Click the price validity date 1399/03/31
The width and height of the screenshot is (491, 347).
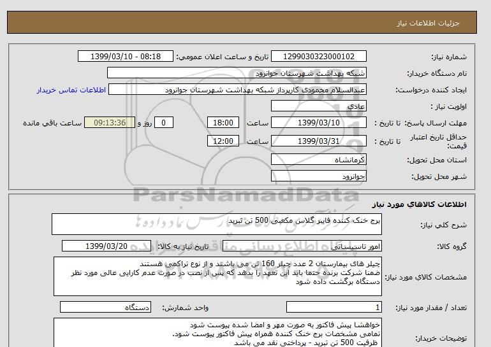(x=318, y=141)
